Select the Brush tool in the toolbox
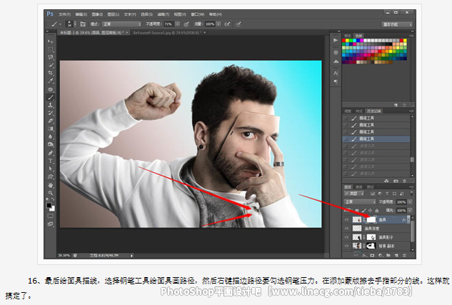This screenshot has width=452, height=305. [51, 97]
